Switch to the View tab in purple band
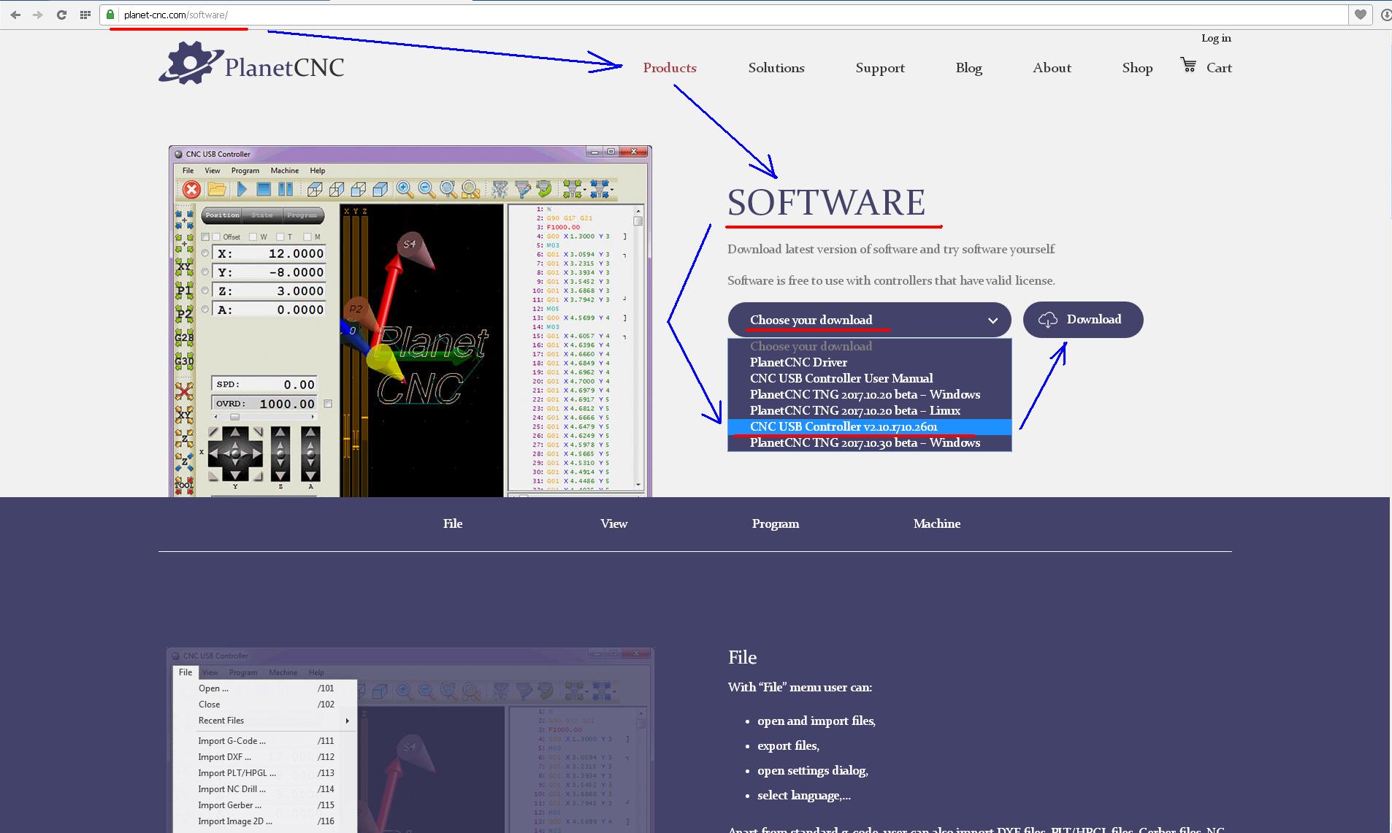Viewport: 1392px width, 833px height. coord(613,523)
